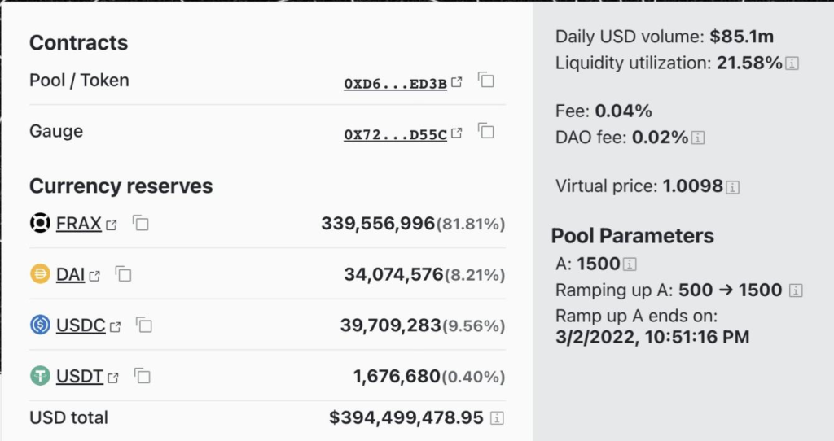Show info for USD total
This screenshot has height=441, width=834.
497,418
